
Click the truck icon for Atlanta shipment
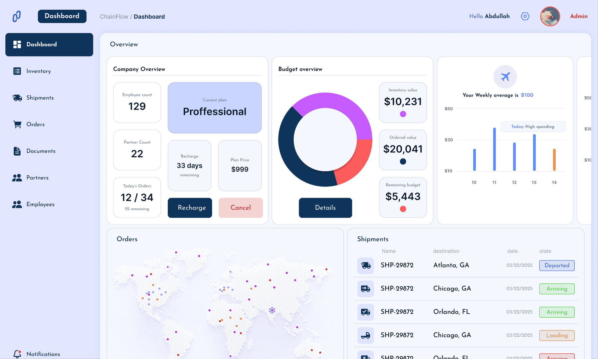pos(365,265)
